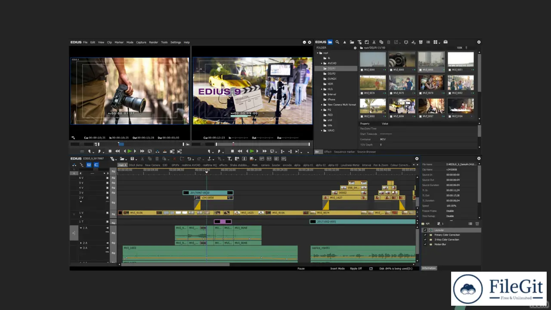Select the v3410858 clip on track 2 V
The image size is (551, 310).
point(214,198)
